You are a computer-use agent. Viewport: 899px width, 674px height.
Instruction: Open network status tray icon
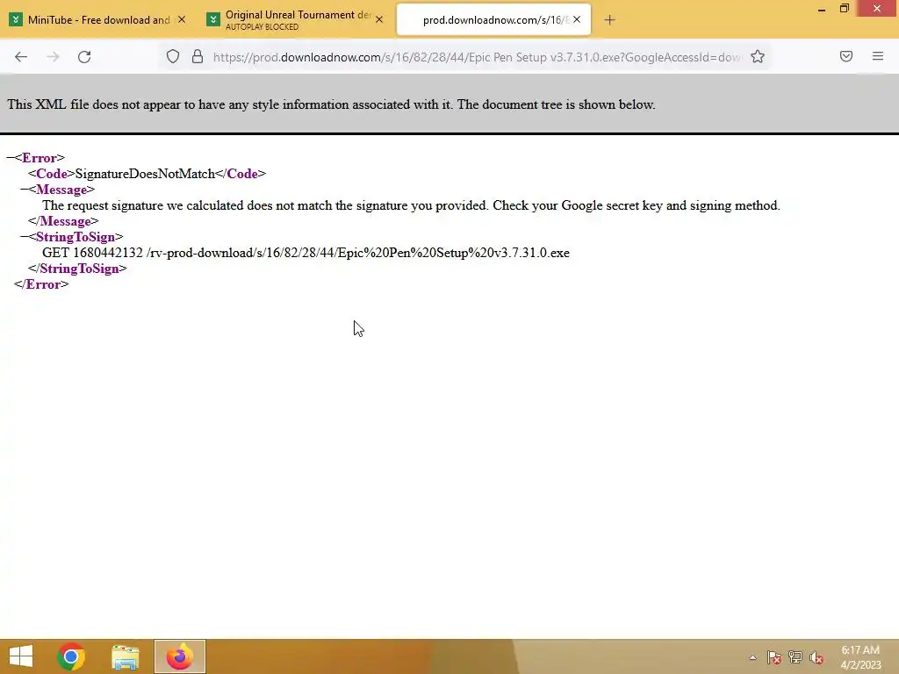pyautogui.click(x=795, y=657)
